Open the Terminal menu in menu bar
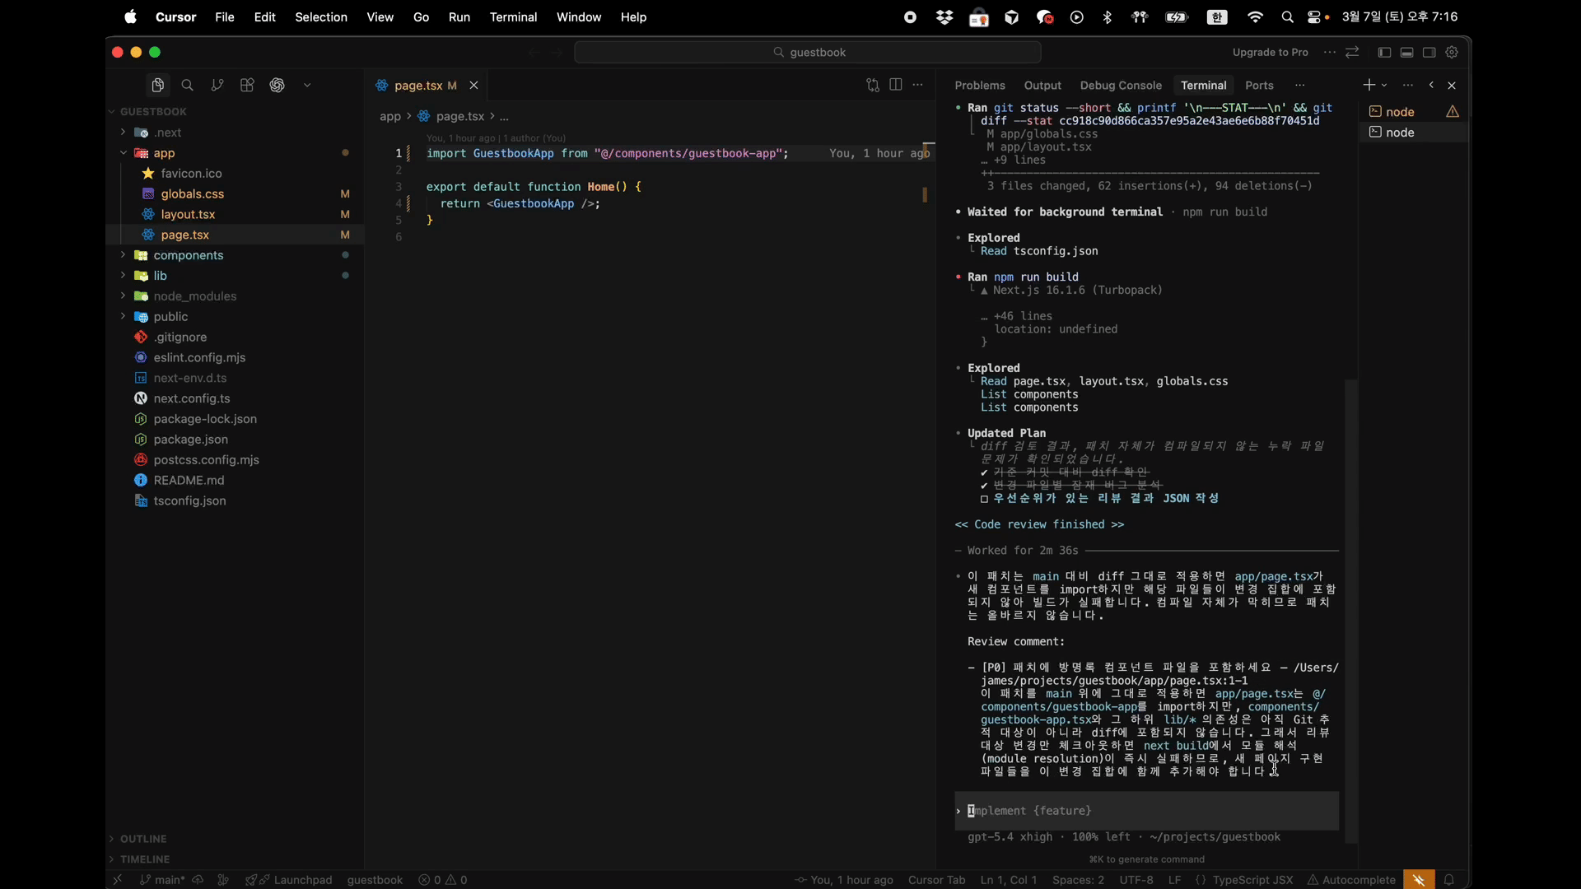Viewport: 1581px width, 889px height. 512,16
